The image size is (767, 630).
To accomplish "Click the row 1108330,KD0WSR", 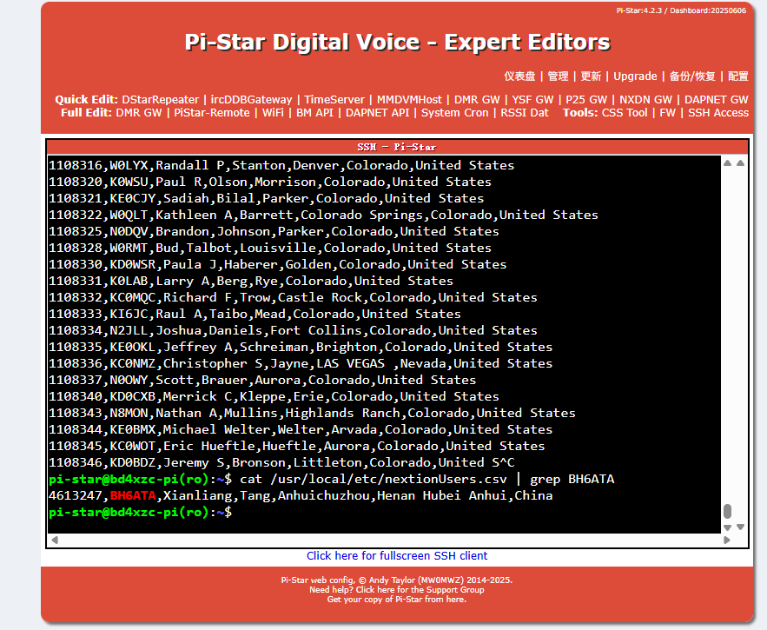I will [277, 264].
